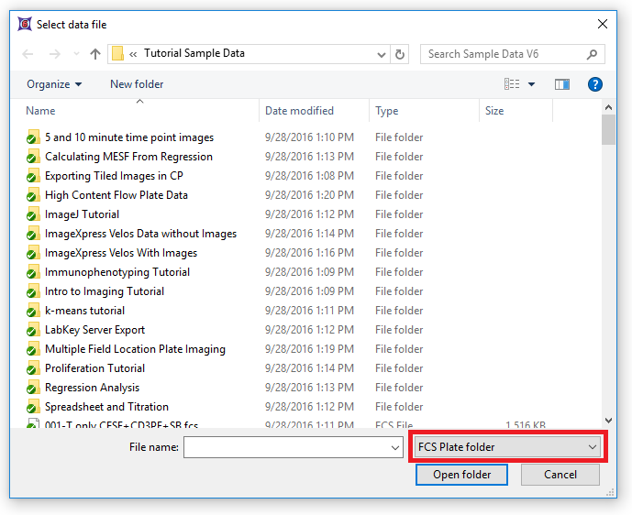Click the change view icon
This screenshot has height=515, width=632.
tap(513, 84)
